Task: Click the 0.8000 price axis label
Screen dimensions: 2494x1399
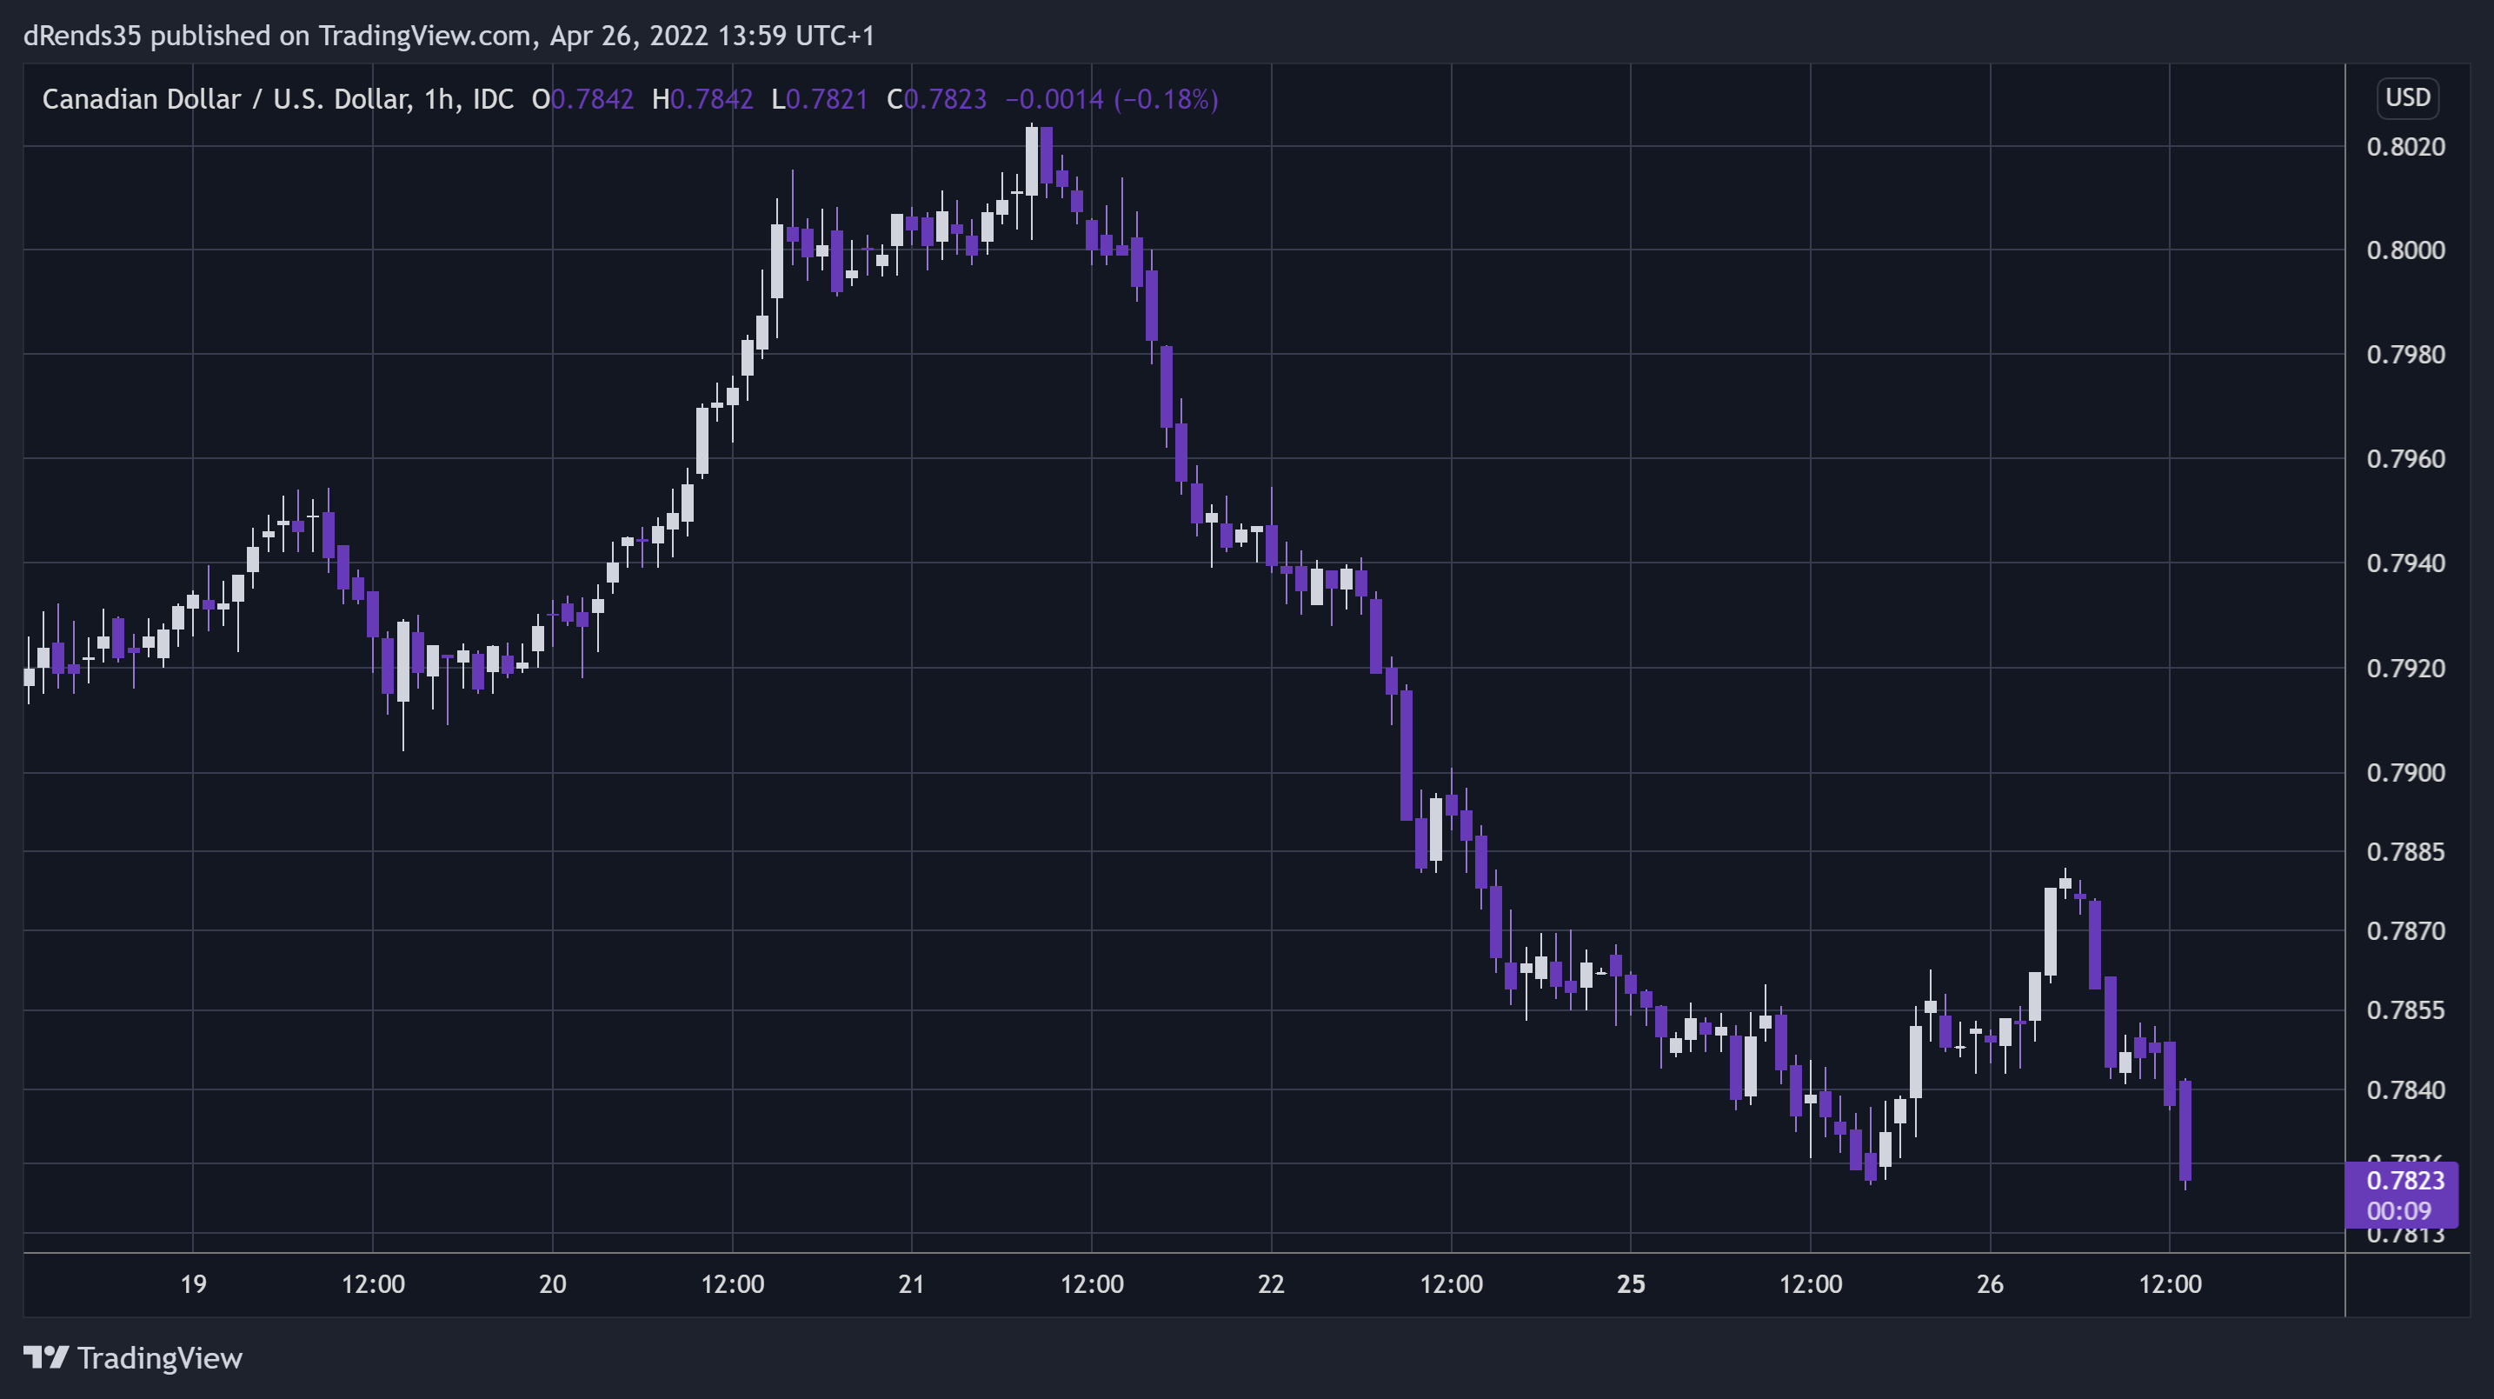Action: click(2405, 250)
